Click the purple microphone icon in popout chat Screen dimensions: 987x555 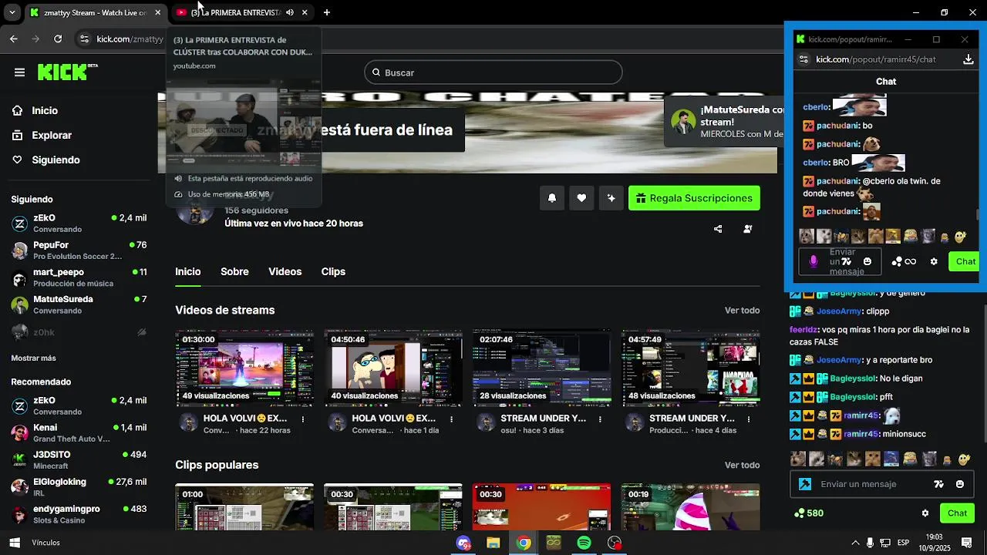(813, 261)
